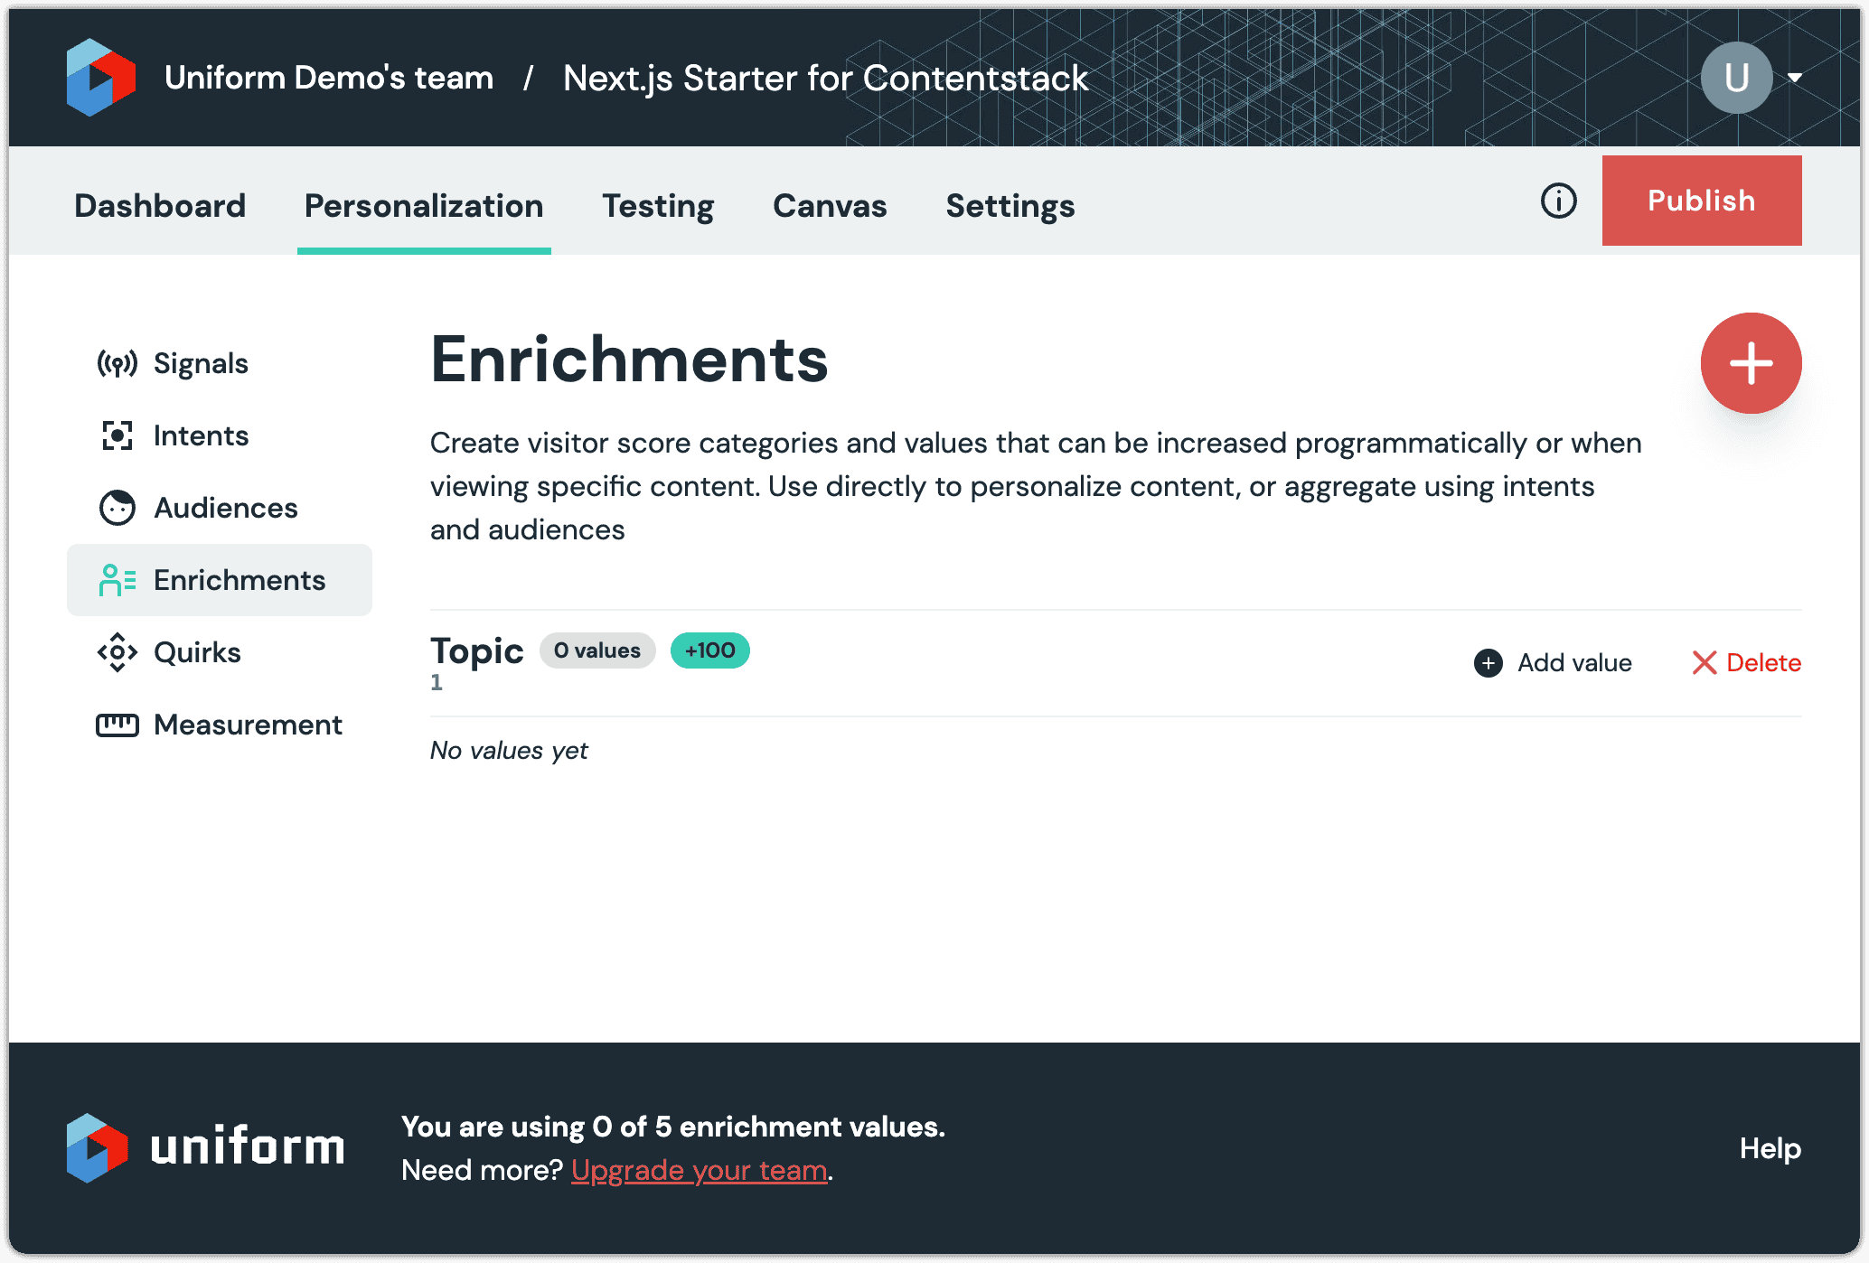Click the red plus button to add enrichment

[1751, 362]
